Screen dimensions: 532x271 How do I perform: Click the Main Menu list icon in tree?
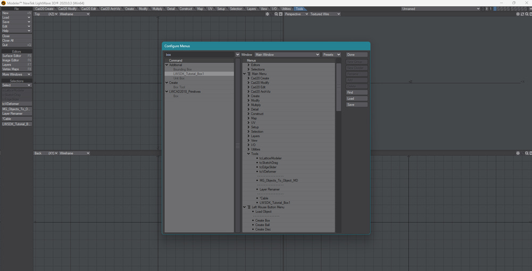pos(248,73)
